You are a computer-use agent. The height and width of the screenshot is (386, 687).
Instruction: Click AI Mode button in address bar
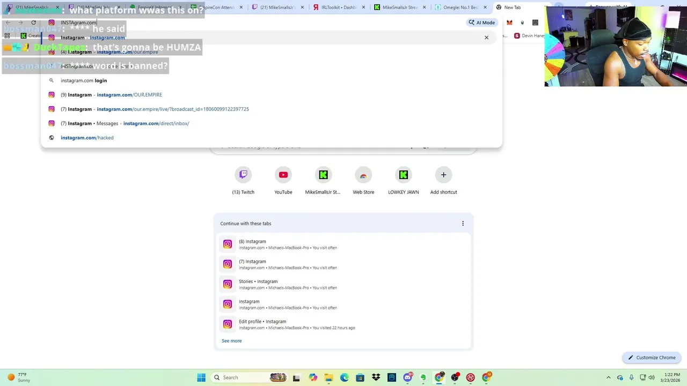point(481,23)
